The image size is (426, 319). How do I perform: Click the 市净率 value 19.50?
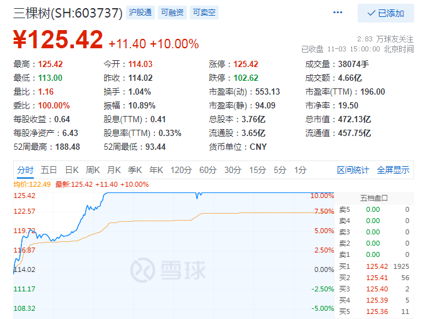tap(348, 105)
